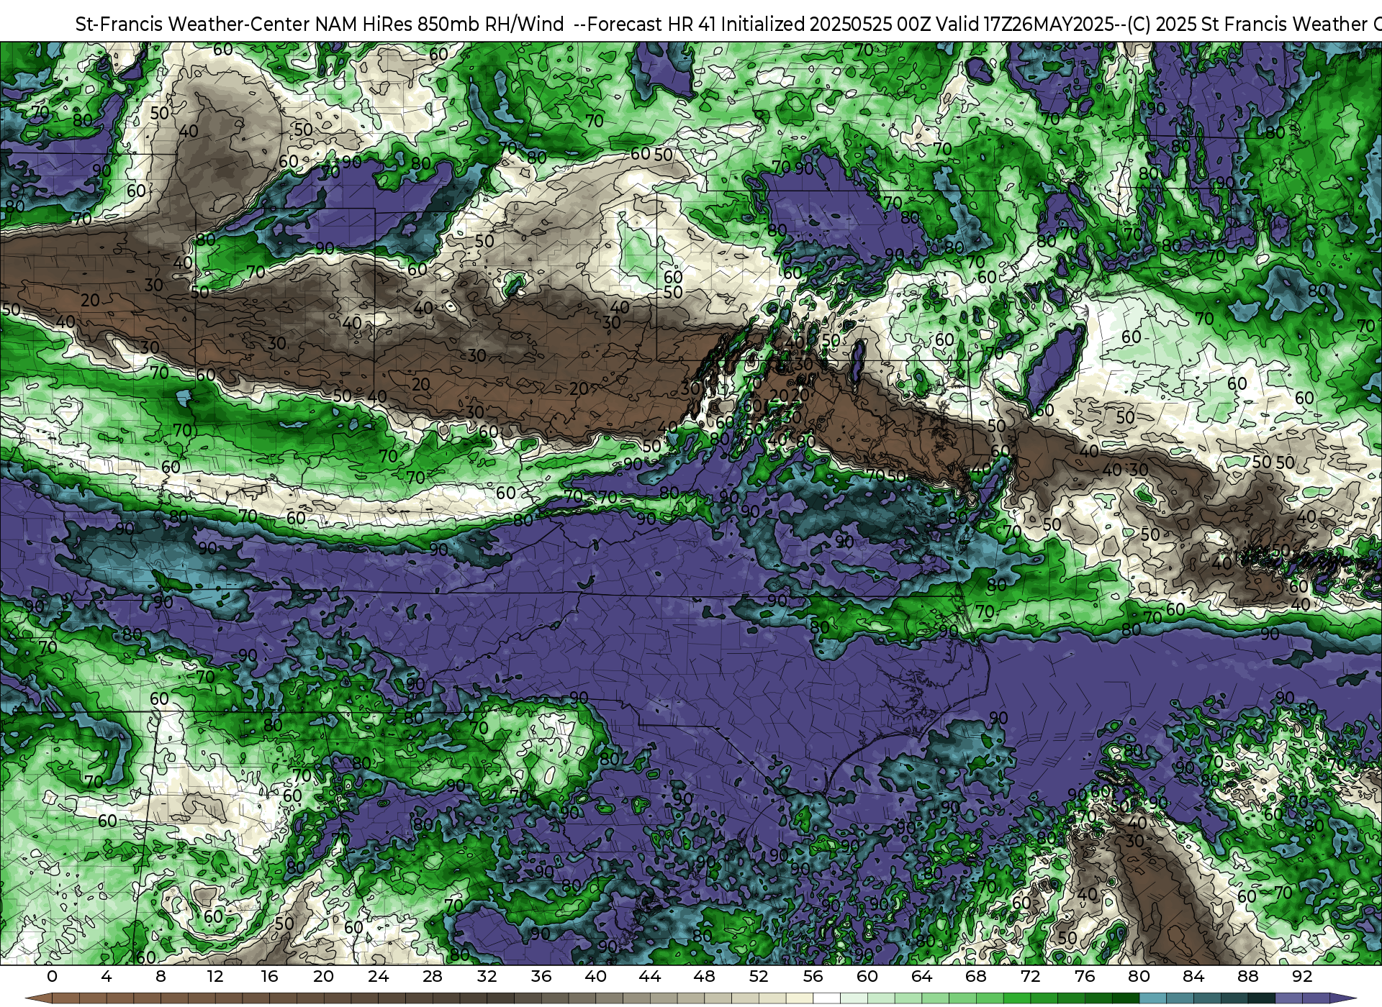Image resolution: width=1382 pixels, height=1007 pixels.
Task: Click 'Forecast HR 41' in the header
Action: pyautogui.click(x=651, y=24)
